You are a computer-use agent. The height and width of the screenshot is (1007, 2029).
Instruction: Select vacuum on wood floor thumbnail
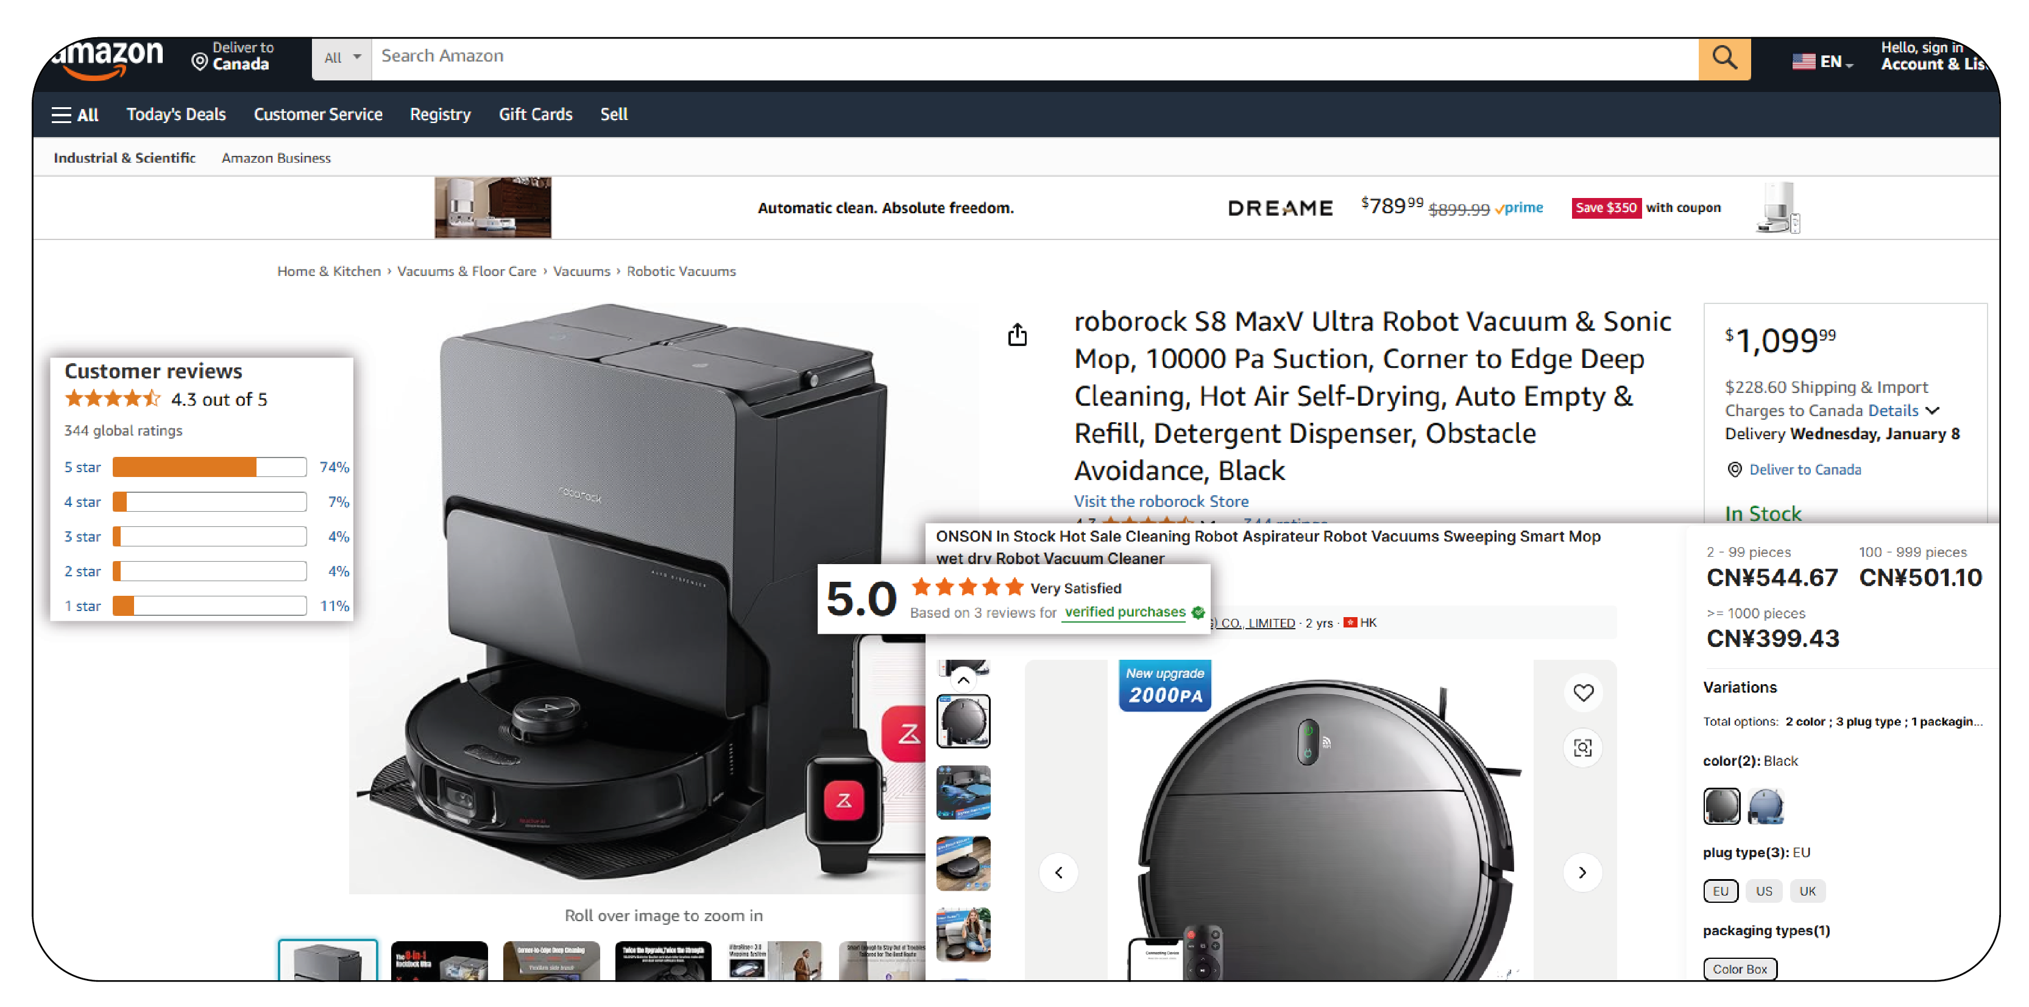point(963,863)
